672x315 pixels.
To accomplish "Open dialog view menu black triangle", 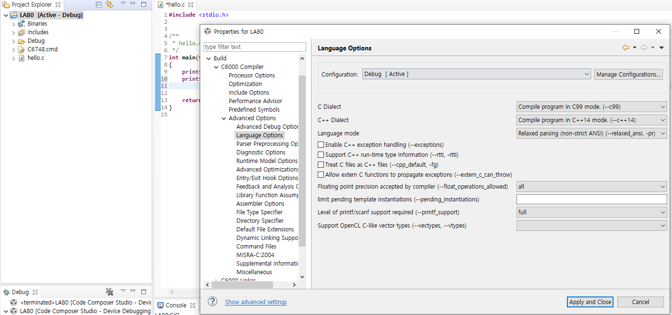I will [x=662, y=48].
